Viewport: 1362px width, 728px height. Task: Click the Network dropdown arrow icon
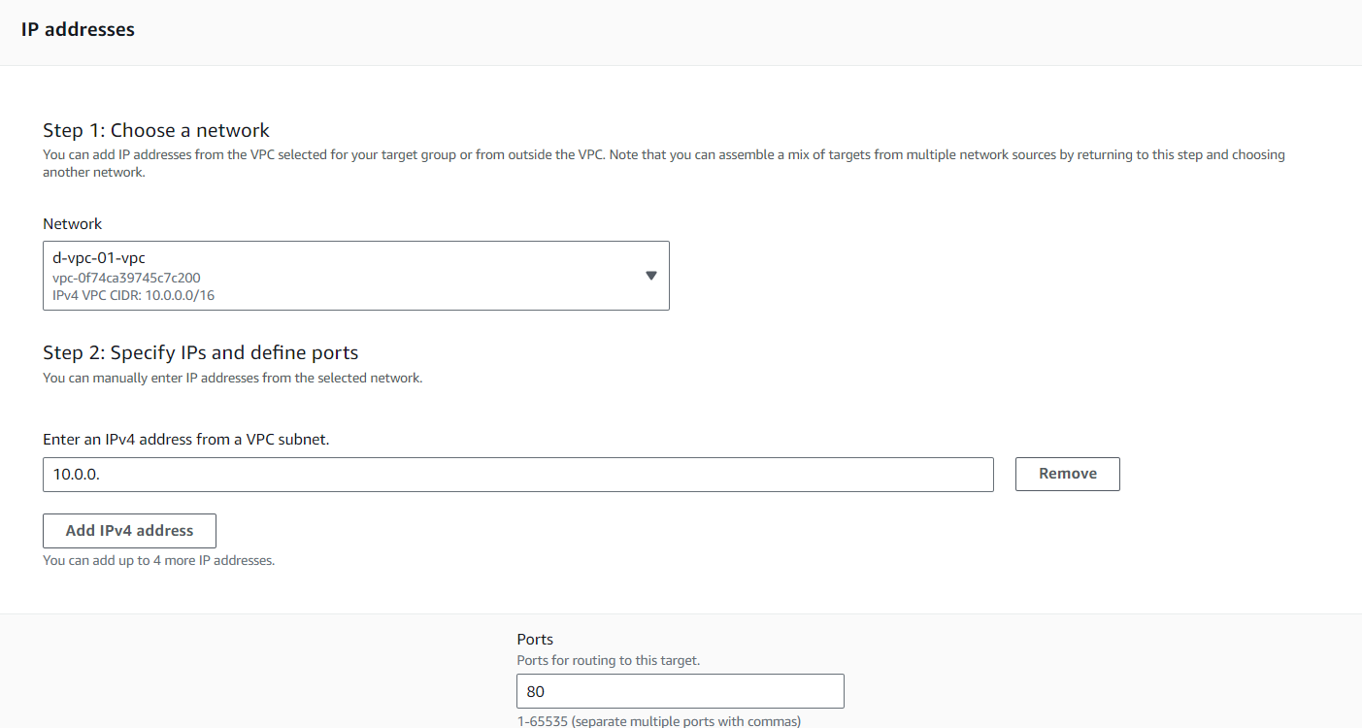tap(651, 276)
